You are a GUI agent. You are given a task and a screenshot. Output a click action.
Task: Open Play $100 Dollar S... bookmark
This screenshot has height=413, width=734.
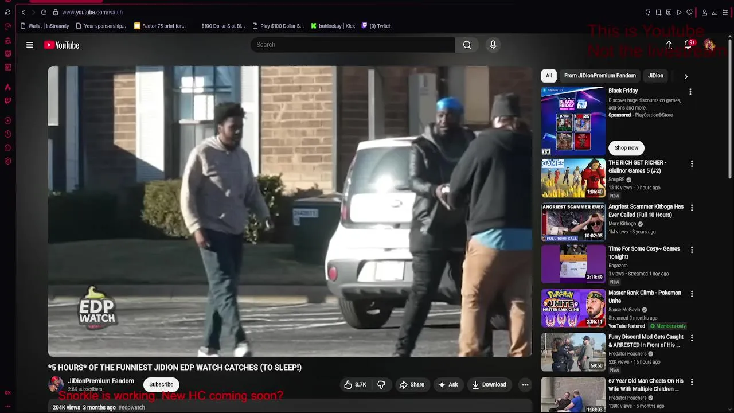click(x=278, y=26)
